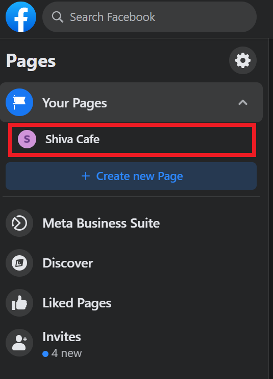Click the plus sign on Create new Page
This screenshot has height=379, width=273.
pos(86,176)
